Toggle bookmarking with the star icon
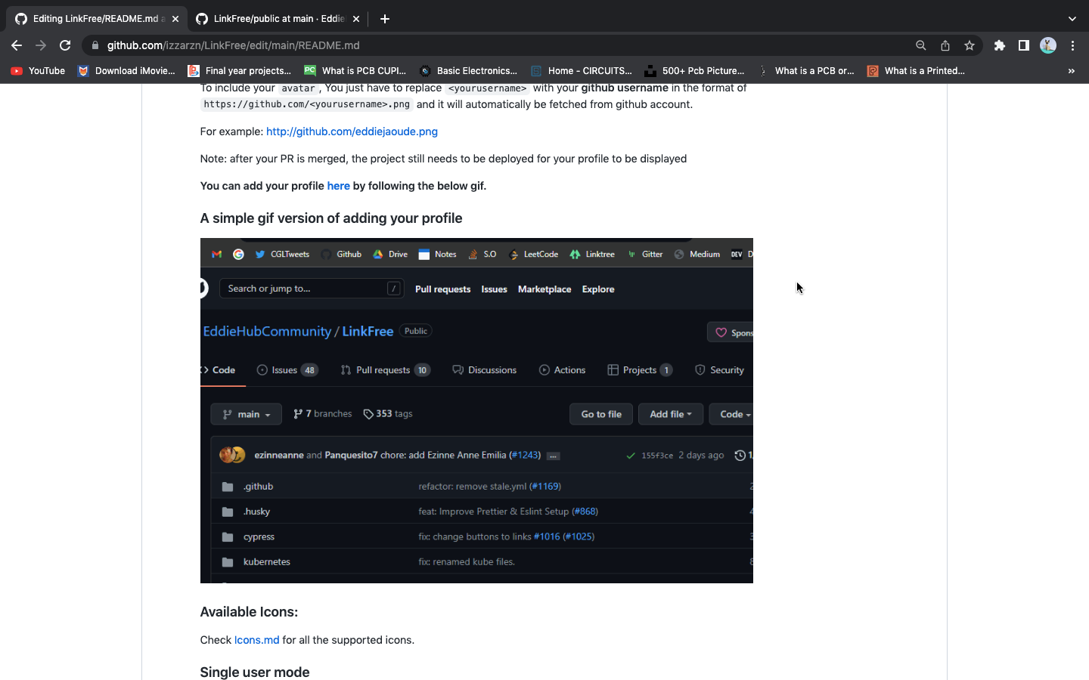The height and width of the screenshot is (680, 1089). (969, 45)
